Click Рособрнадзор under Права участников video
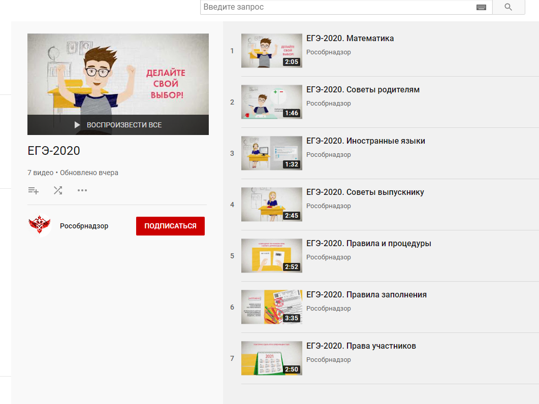Screen dimensions: 539x404 [328, 360]
